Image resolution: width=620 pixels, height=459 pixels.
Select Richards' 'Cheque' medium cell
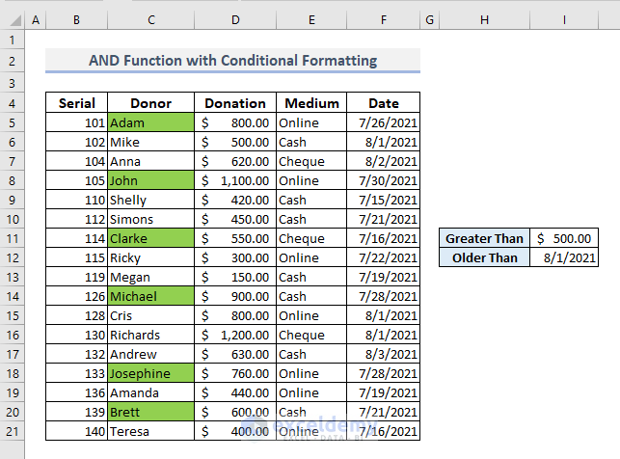coord(311,335)
